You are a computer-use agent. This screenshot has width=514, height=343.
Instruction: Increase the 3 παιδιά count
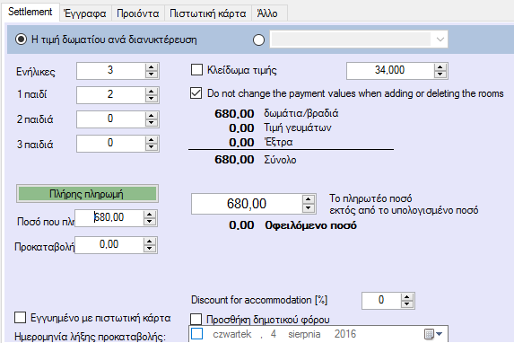pos(151,140)
